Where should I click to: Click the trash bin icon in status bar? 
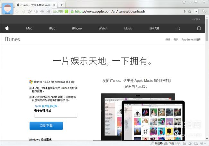(x=184, y=143)
